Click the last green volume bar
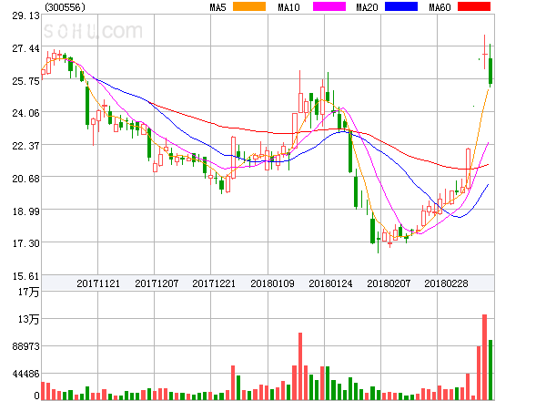The width and height of the screenshot is (546, 401). [490, 370]
